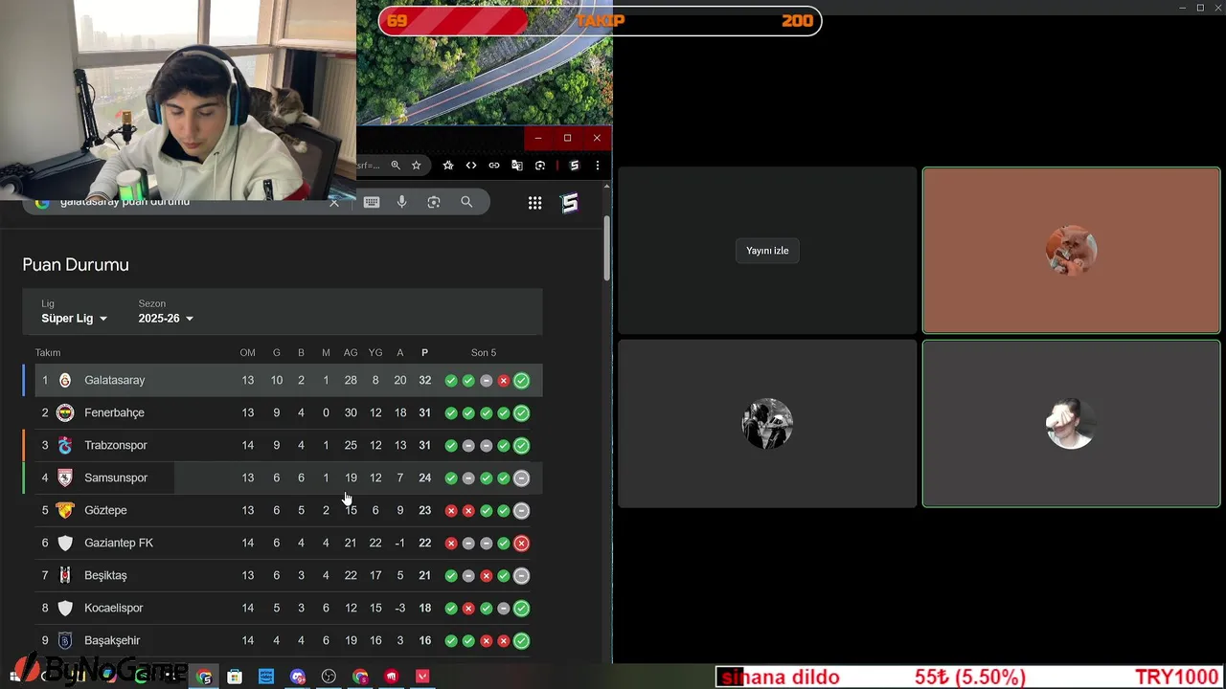Click the browser page vertical scrollbar

coord(607,249)
